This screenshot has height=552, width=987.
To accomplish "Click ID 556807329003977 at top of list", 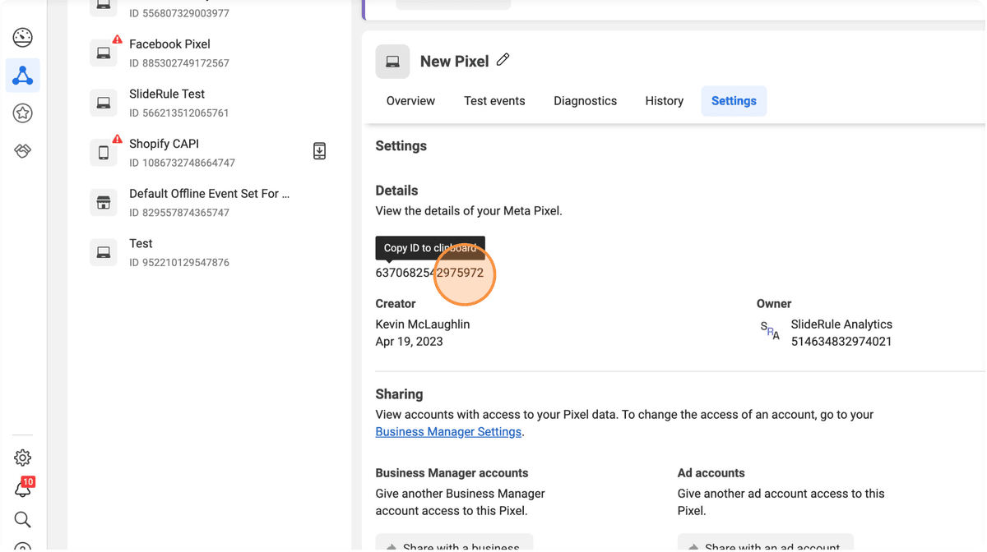I will coord(179,13).
